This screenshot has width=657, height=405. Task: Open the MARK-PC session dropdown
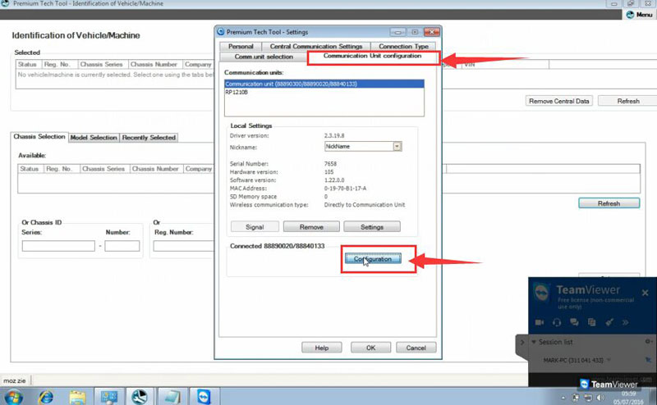coord(609,360)
